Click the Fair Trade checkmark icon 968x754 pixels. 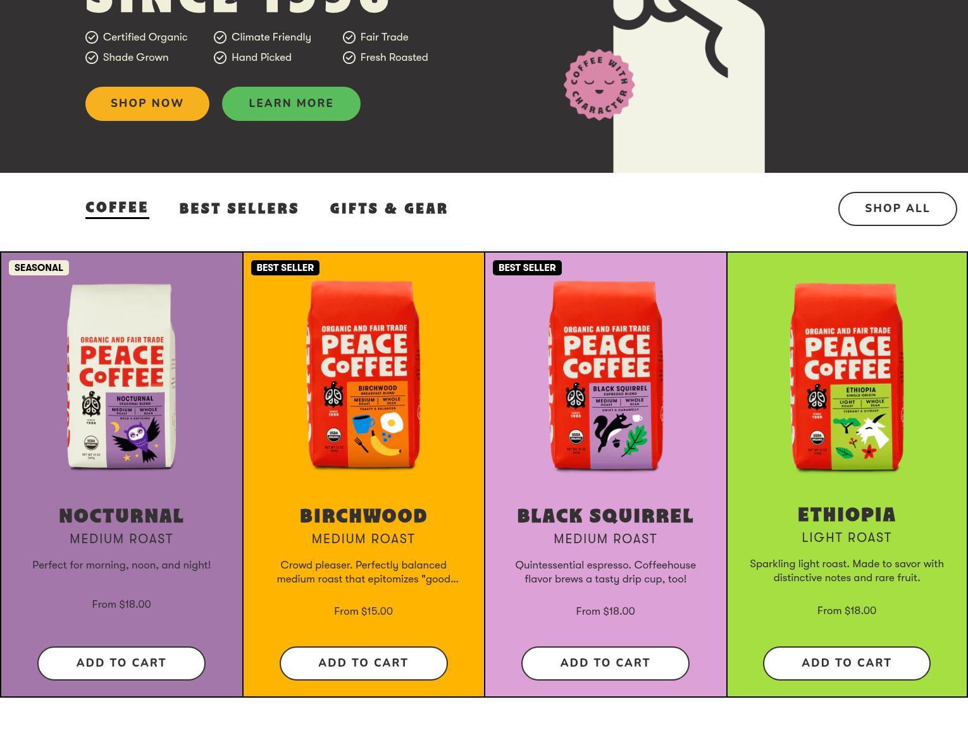(x=349, y=37)
